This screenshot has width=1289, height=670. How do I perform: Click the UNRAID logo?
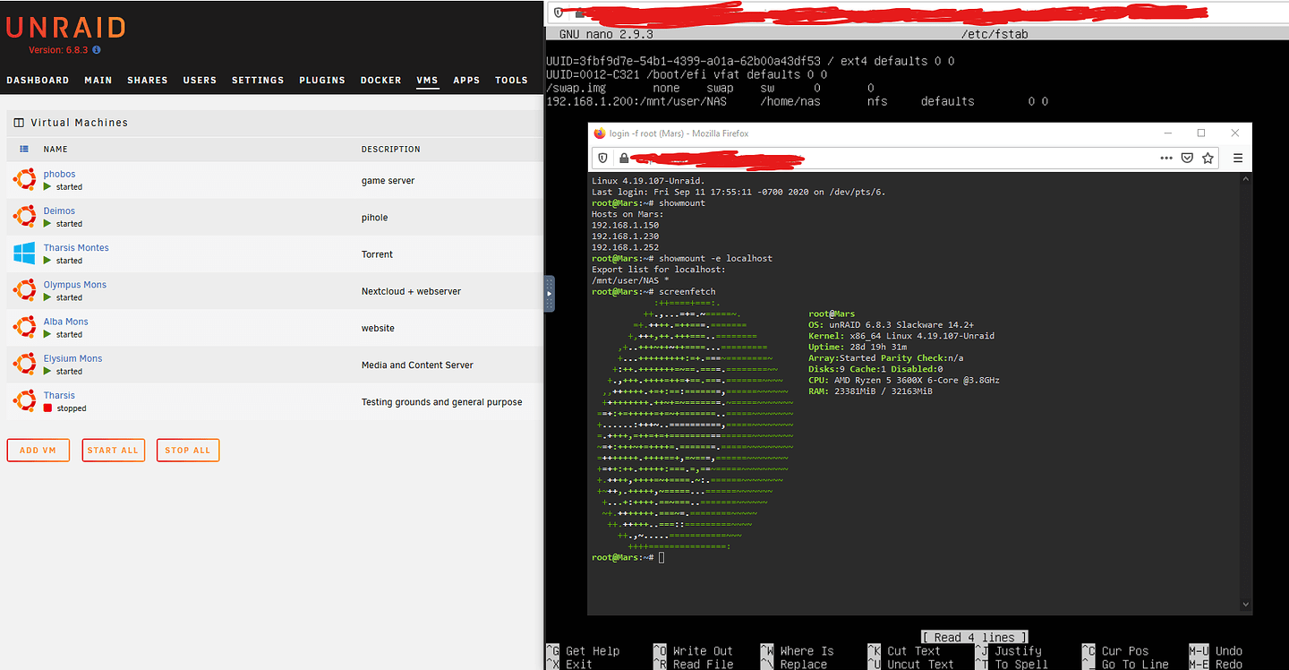click(x=65, y=27)
